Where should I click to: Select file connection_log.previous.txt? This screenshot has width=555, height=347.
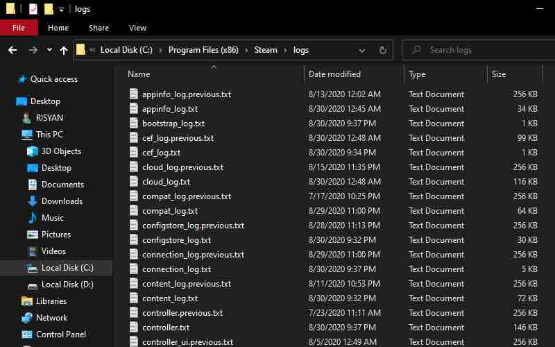click(x=194, y=255)
